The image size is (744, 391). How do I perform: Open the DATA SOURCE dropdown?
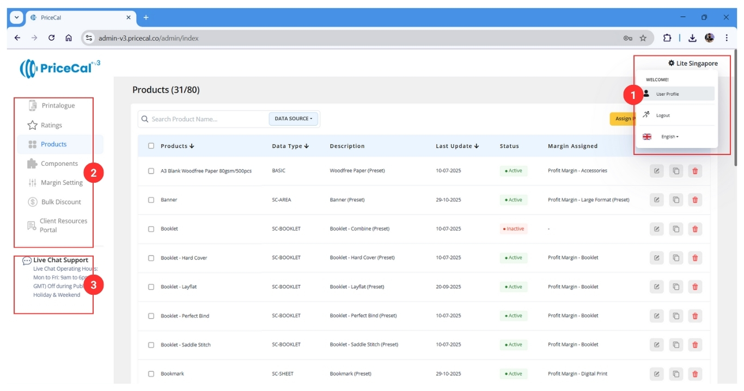coord(294,119)
